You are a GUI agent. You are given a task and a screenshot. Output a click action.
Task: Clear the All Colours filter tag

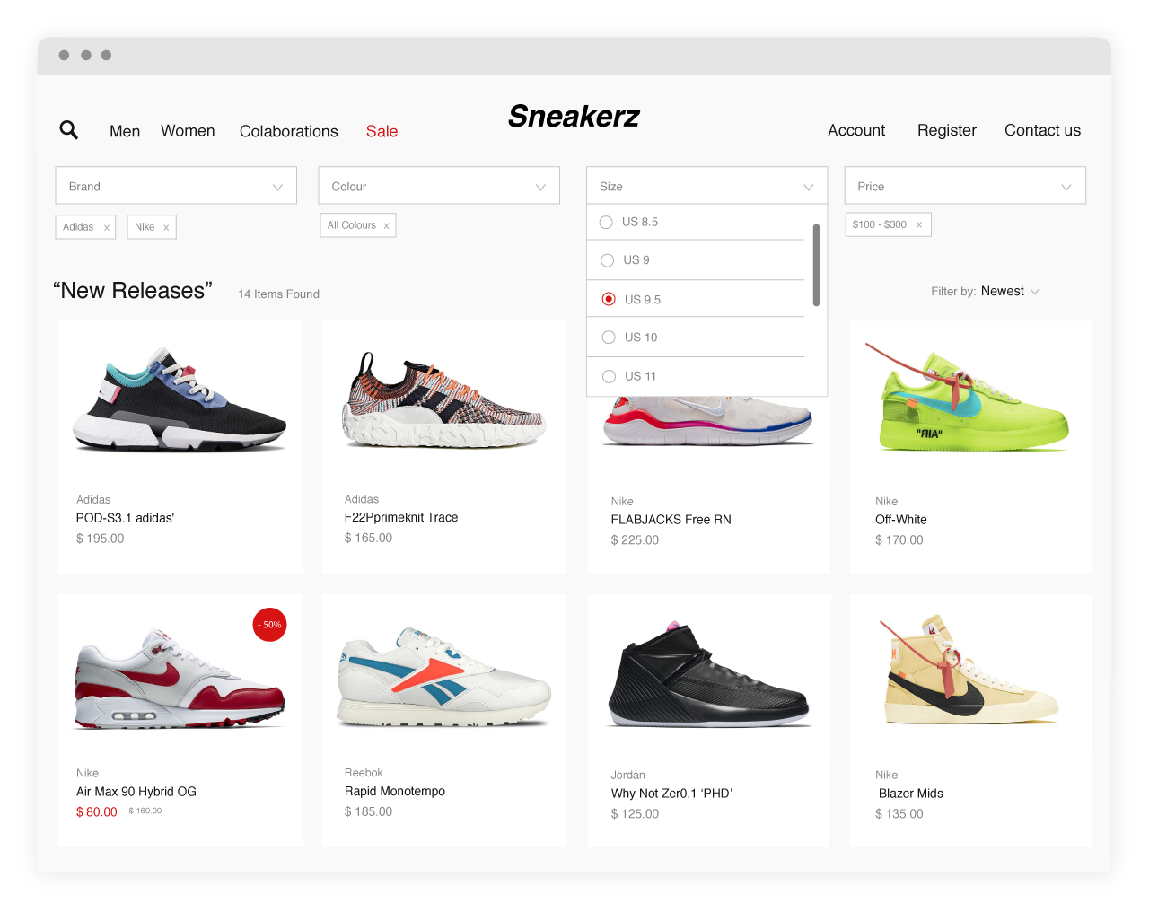386,225
